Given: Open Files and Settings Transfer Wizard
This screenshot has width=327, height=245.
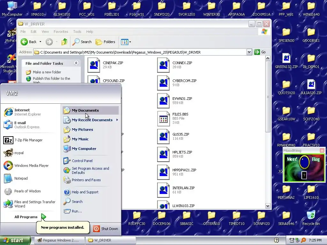Looking at the screenshot, I should [29, 204].
